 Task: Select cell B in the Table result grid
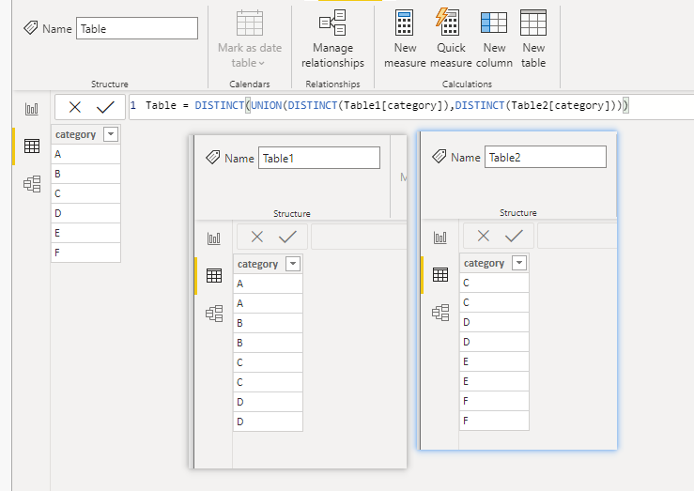pos(85,174)
